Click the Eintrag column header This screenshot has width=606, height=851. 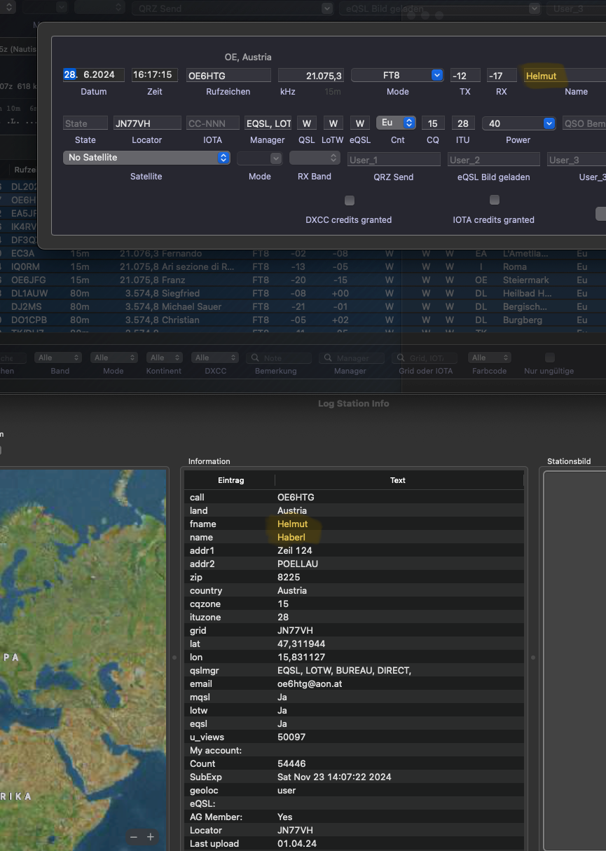coord(231,480)
